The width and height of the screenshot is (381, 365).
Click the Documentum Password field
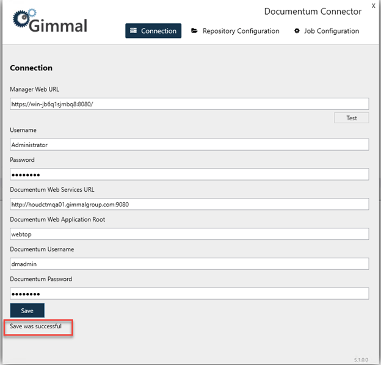point(189,294)
